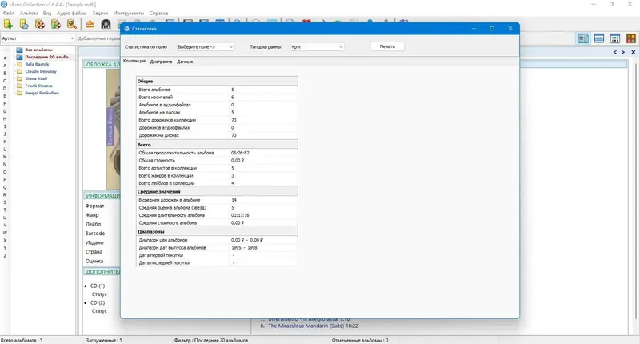Click the database icon with blue folder overlay
640x344 pixels.
tap(24, 24)
